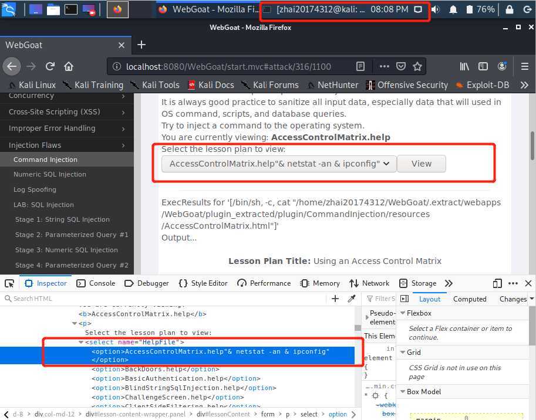Open the Performance tab
Image resolution: width=536 pixels, height=420 pixels.
[x=264, y=283]
